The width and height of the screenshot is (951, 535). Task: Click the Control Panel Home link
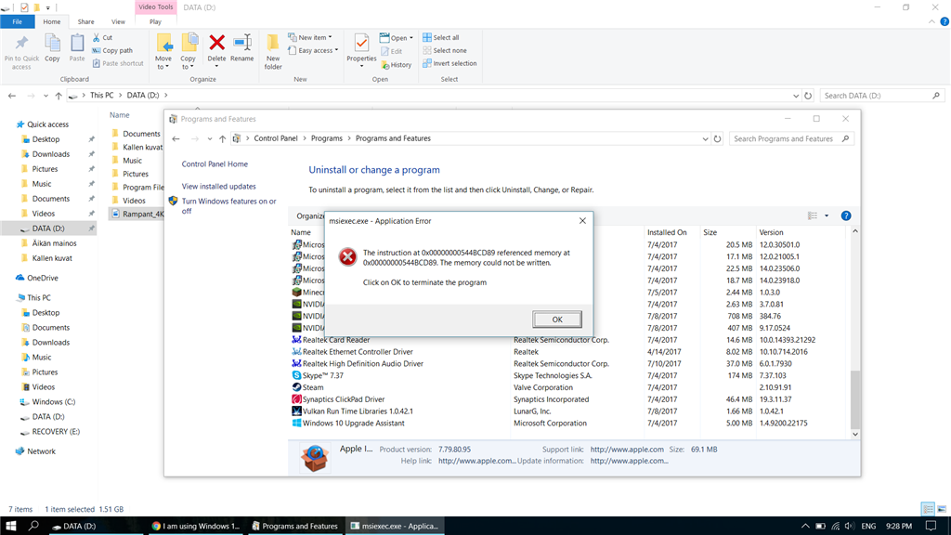coord(215,163)
